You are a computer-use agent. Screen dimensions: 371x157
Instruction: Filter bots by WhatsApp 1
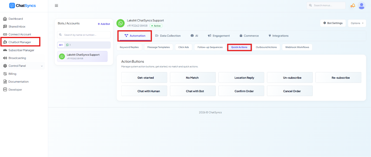click(x=68, y=45)
